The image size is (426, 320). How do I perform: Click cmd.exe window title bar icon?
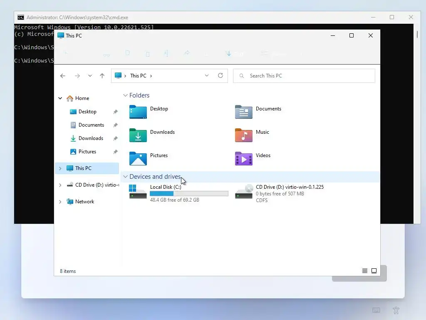click(21, 17)
